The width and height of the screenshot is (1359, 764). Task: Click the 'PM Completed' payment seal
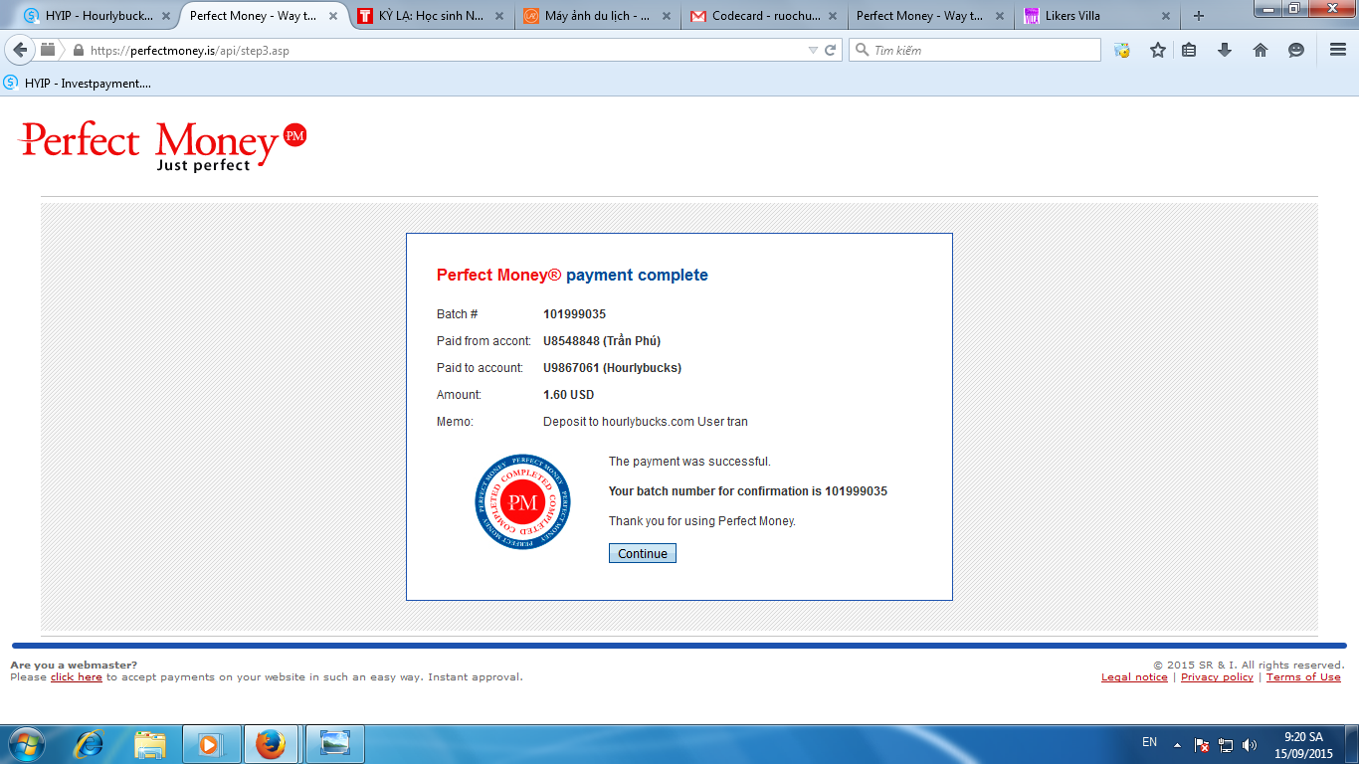tap(523, 501)
